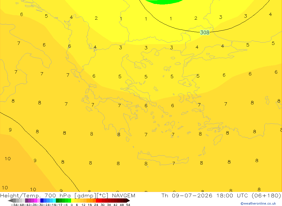Click the legend scale value 42
The height and width of the screenshot is (206, 282).
(x=115, y=205)
